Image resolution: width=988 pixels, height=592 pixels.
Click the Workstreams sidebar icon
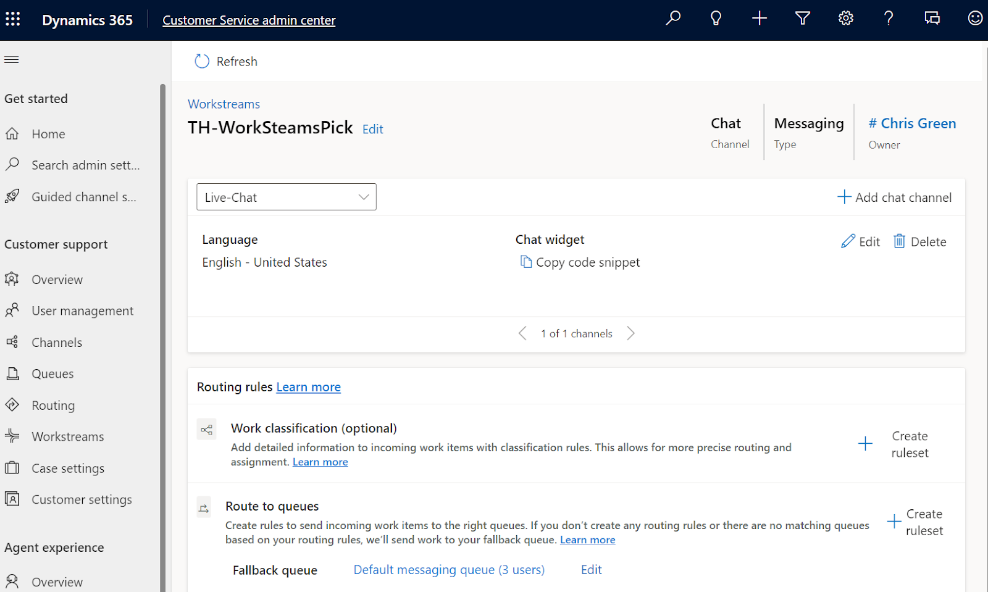pyautogui.click(x=12, y=436)
